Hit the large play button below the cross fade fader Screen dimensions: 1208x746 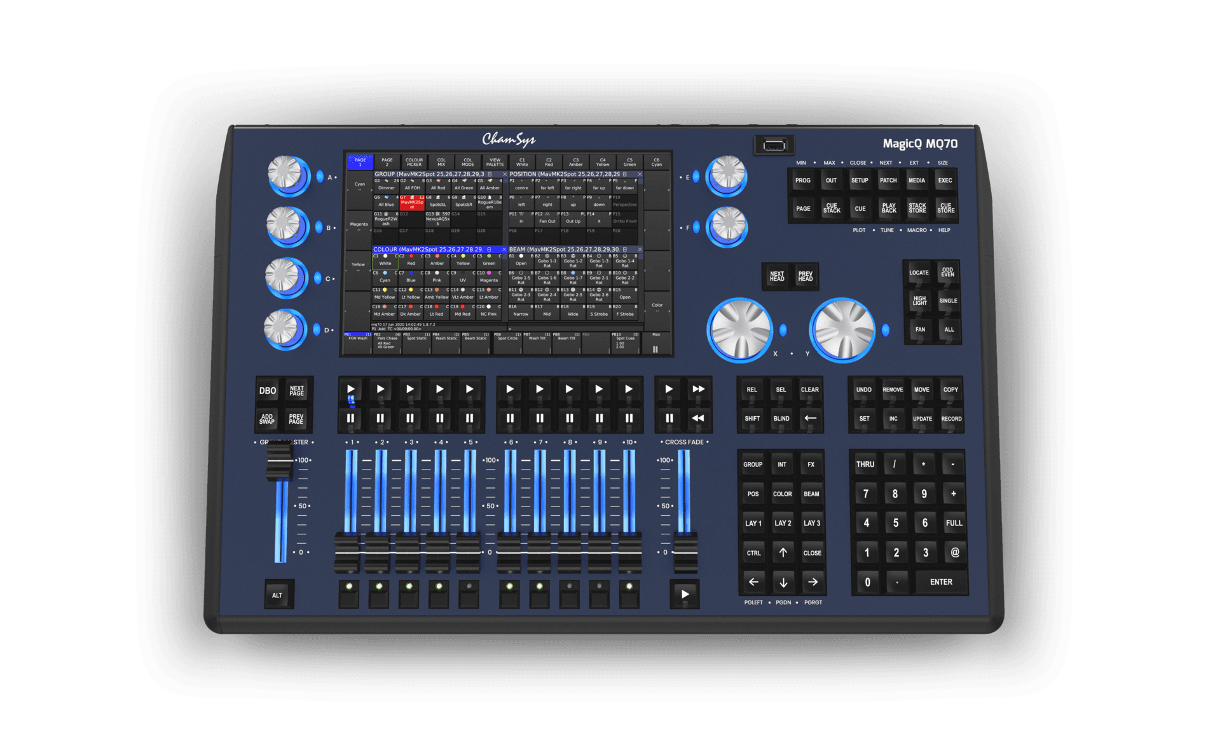point(685,594)
